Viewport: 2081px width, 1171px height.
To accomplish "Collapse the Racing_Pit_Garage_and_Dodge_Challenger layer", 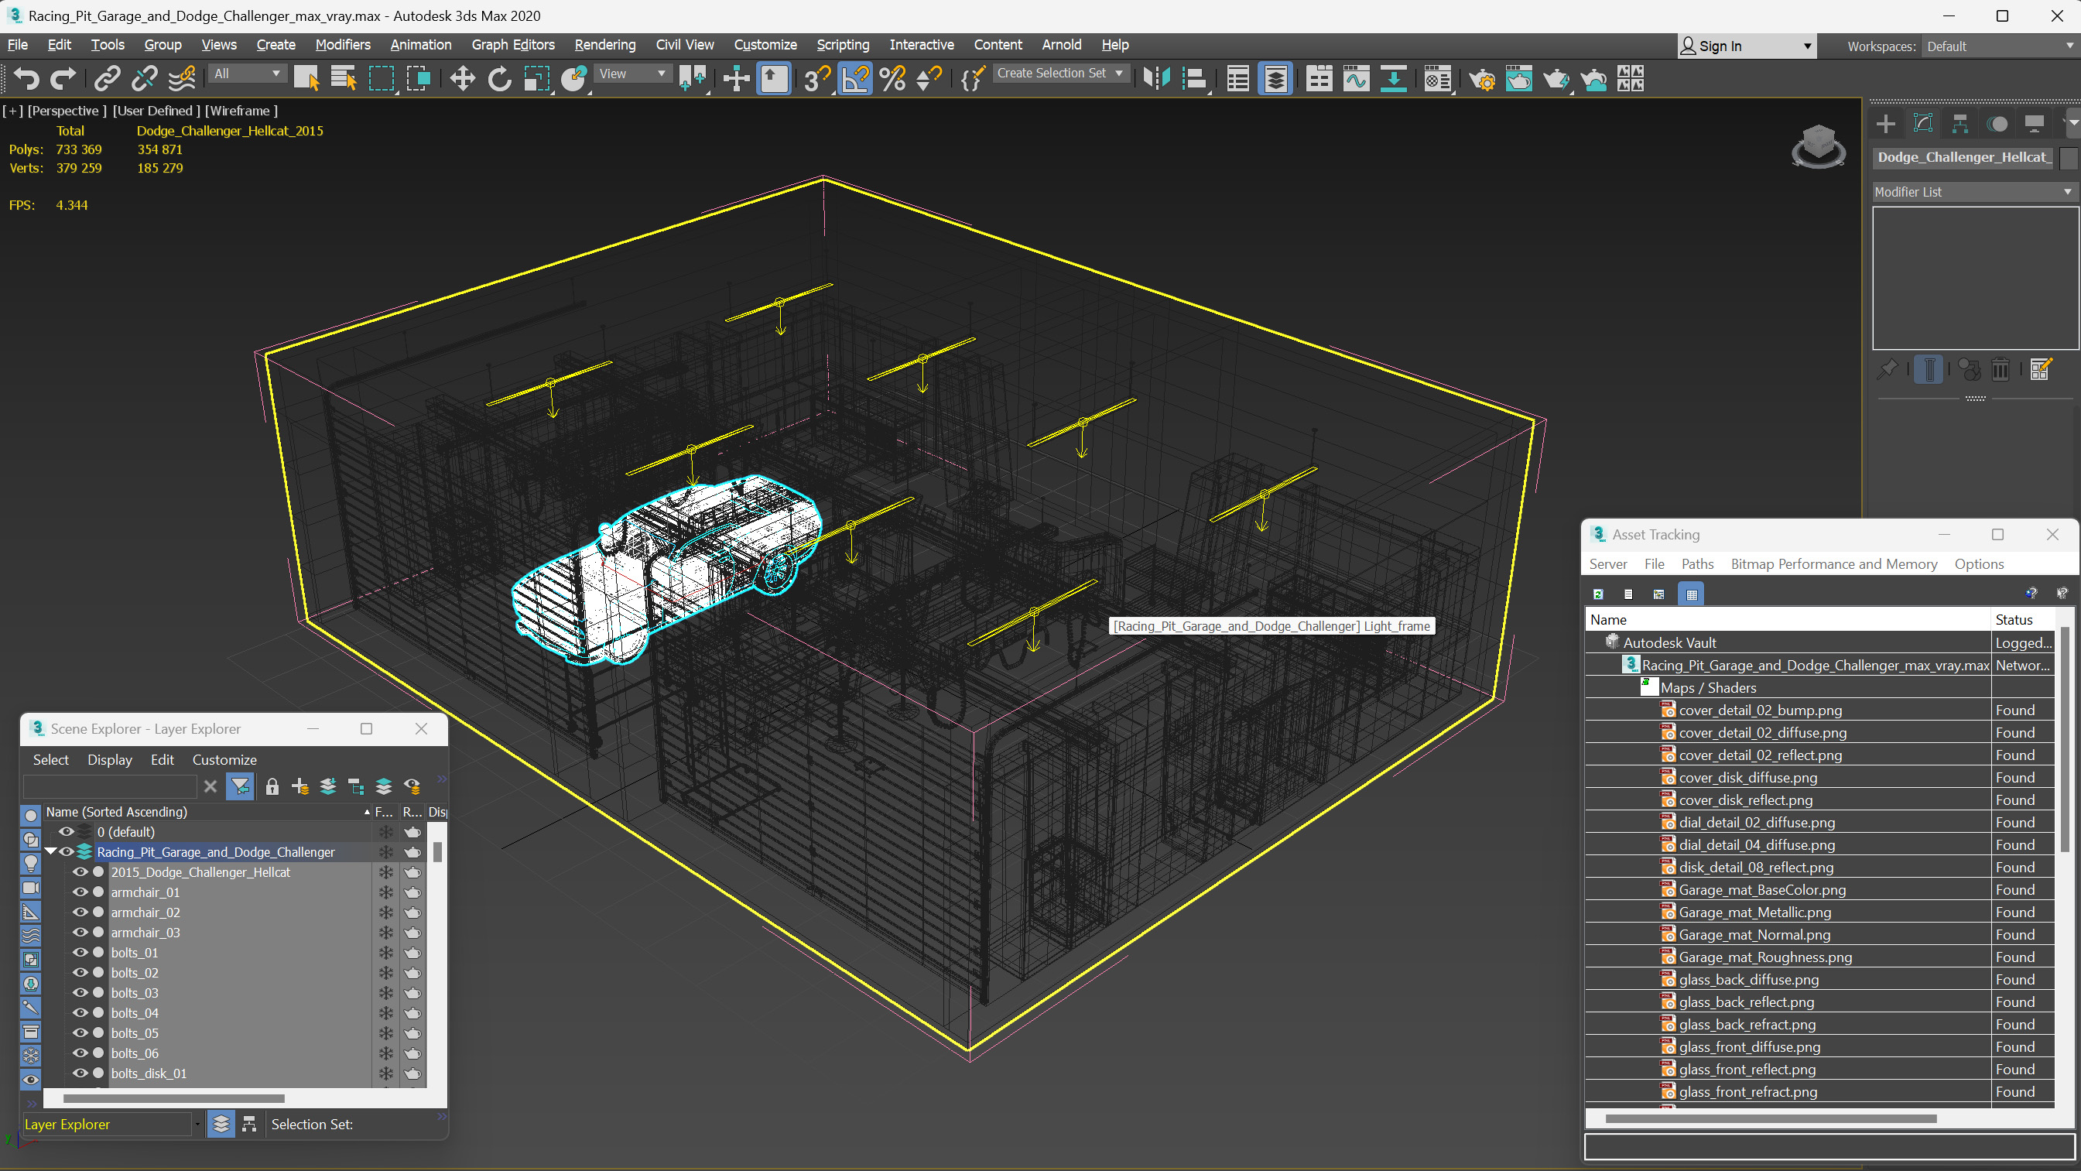I will tap(51, 851).
